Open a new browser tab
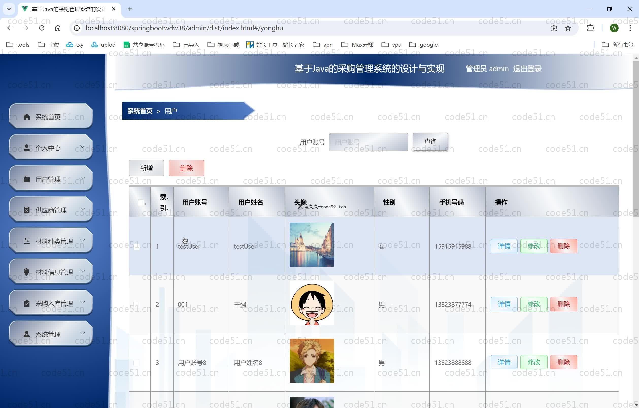 pyautogui.click(x=130, y=9)
